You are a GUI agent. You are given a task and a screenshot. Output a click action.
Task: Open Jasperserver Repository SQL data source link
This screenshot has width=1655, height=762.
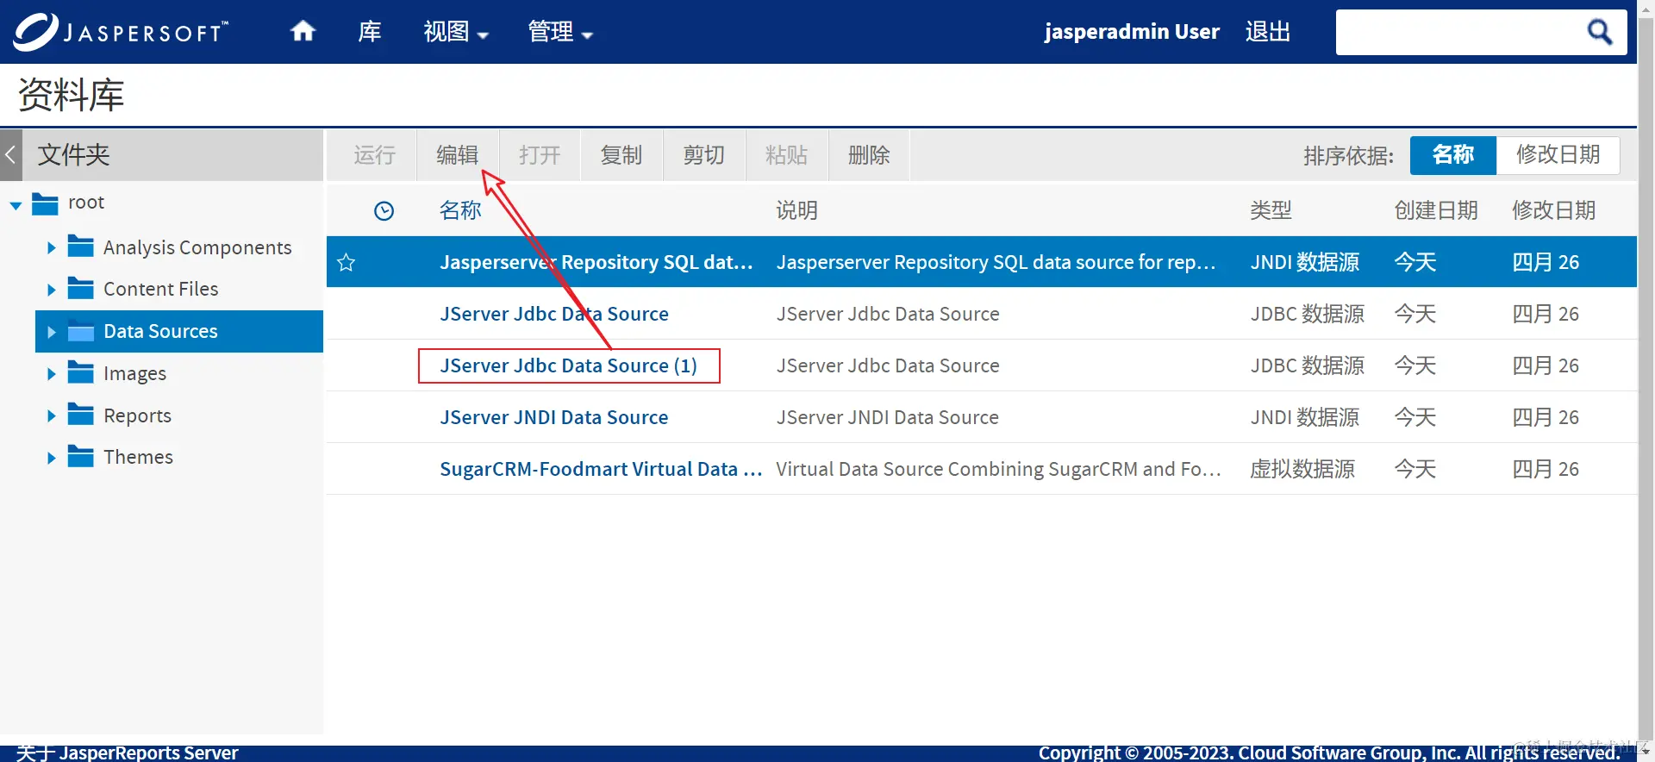(596, 262)
